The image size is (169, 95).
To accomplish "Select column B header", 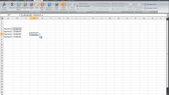I will 17,18.
